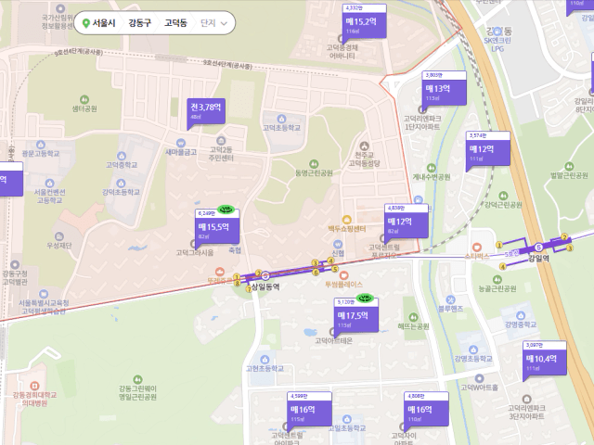Click the 고덕2동 주민센터 icon
The height and width of the screenshot is (445, 594).
[221, 141]
